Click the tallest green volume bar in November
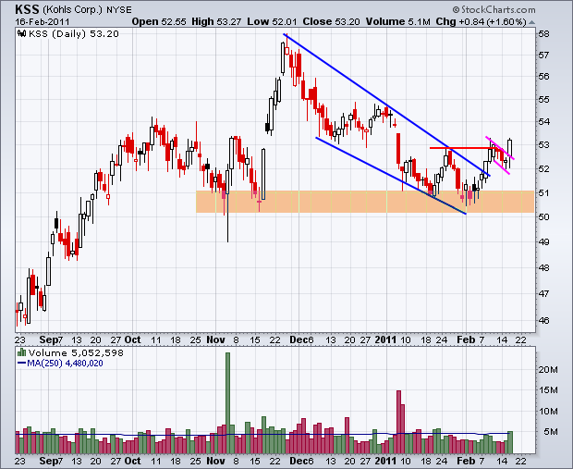The image size is (573, 469). coord(227,402)
